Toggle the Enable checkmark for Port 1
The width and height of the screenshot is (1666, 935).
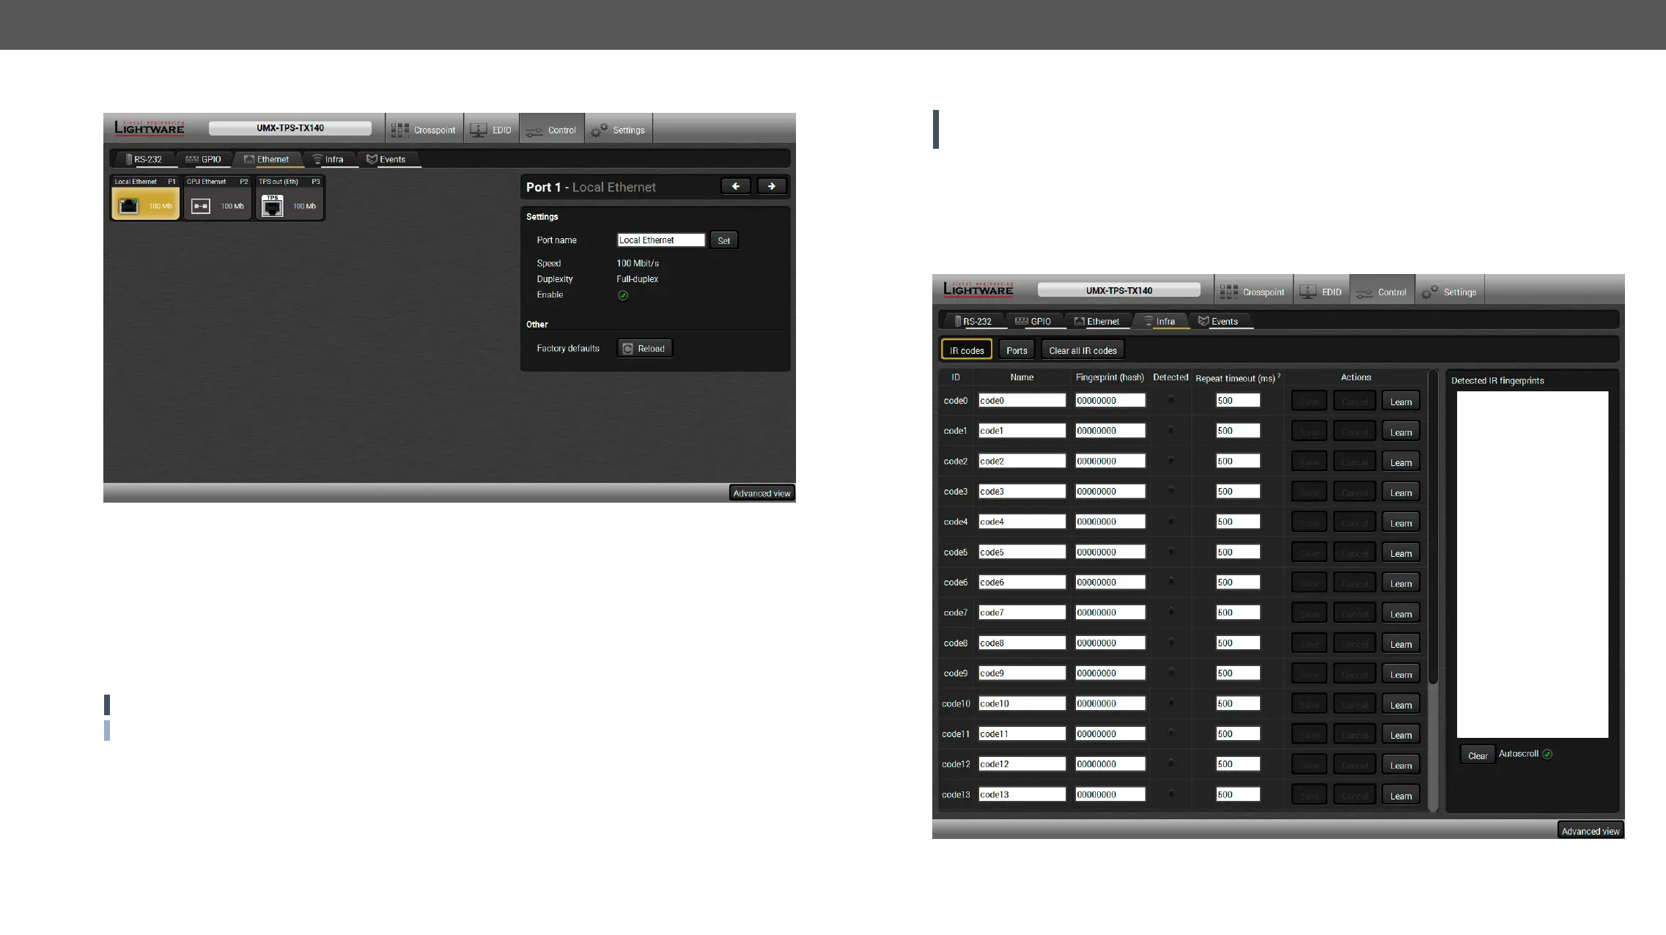[622, 295]
